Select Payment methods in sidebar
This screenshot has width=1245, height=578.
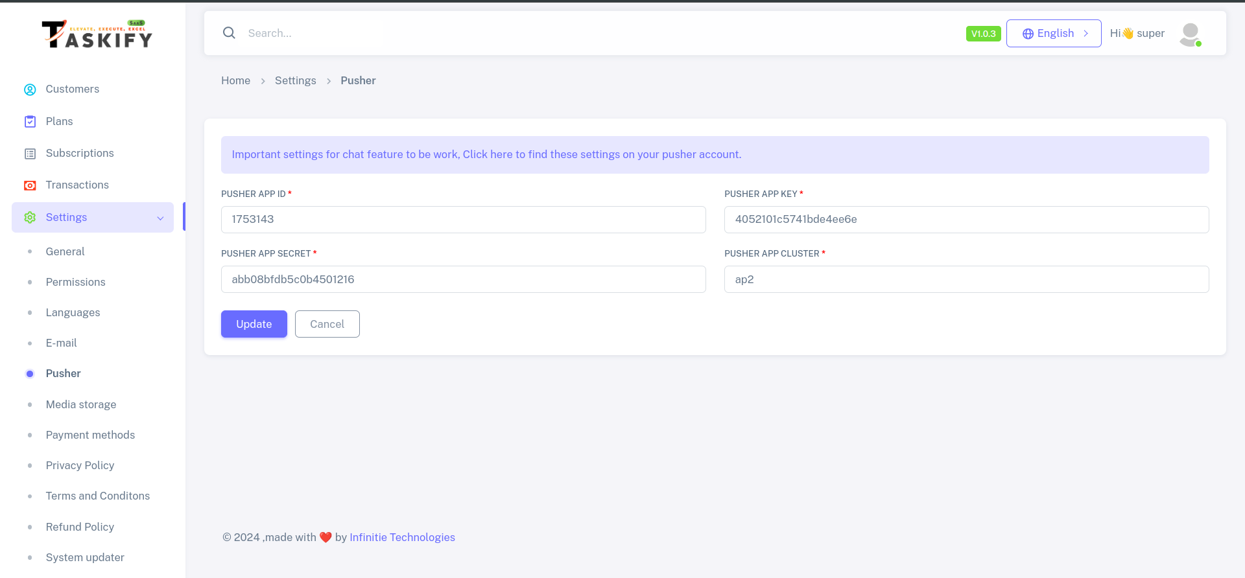tap(90, 435)
